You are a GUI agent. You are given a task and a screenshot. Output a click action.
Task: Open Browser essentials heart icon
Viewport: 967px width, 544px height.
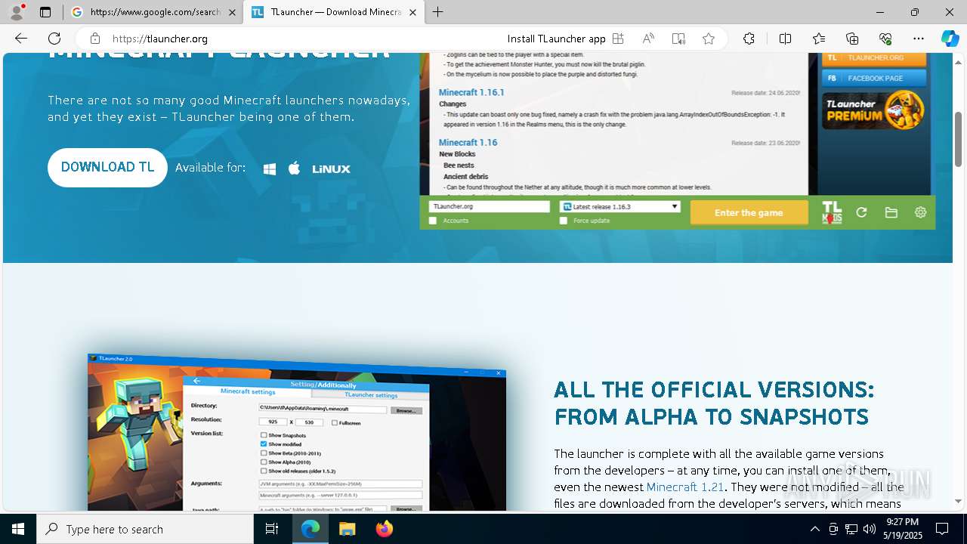pyautogui.click(x=885, y=39)
